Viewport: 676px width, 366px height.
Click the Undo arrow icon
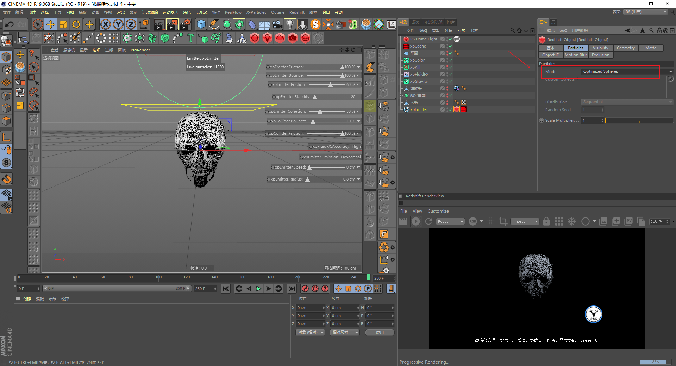(10, 24)
